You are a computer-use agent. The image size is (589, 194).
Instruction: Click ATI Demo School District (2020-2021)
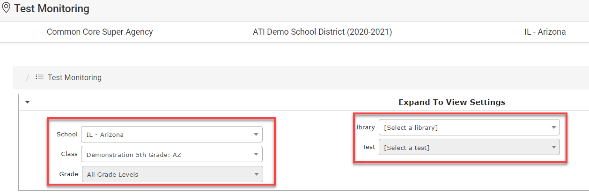322,32
